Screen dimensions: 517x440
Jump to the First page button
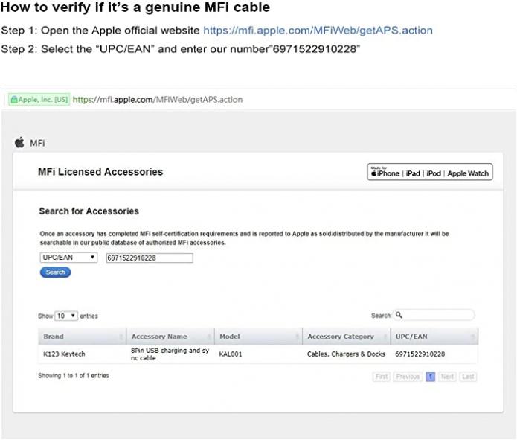point(382,377)
